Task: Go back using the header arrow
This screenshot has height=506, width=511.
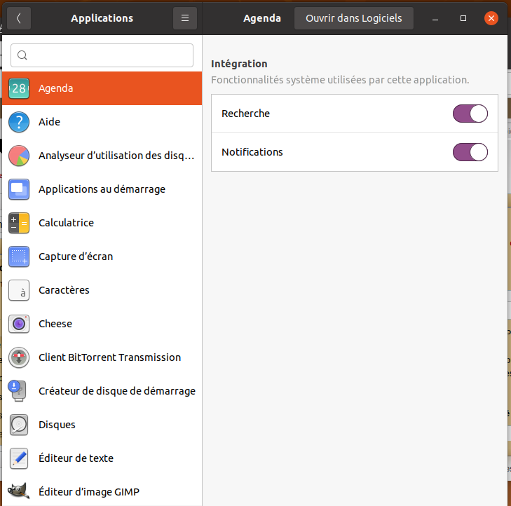Action: (x=18, y=18)
